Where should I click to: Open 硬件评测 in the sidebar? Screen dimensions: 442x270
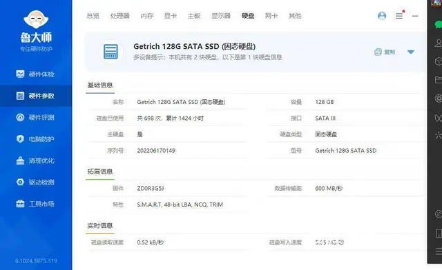[x=35, y=117]
